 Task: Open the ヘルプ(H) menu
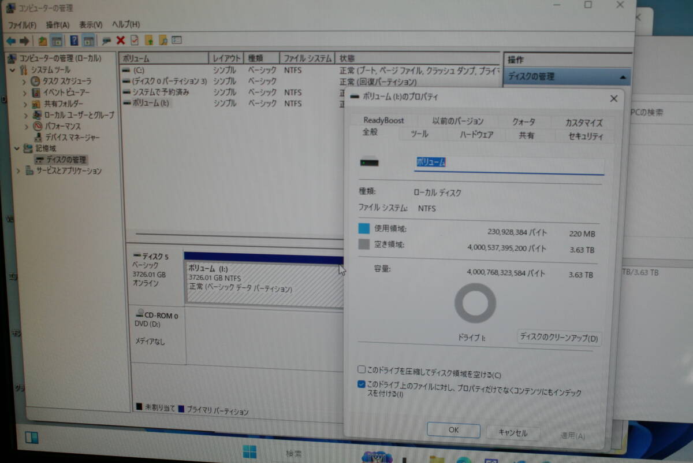[x=126, y=24]
